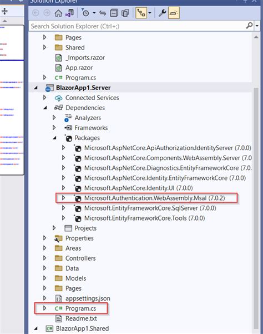Viewport: 263px width, 334px height.
Task: Toggle Sync with Active Document
Action: (103, 13)
